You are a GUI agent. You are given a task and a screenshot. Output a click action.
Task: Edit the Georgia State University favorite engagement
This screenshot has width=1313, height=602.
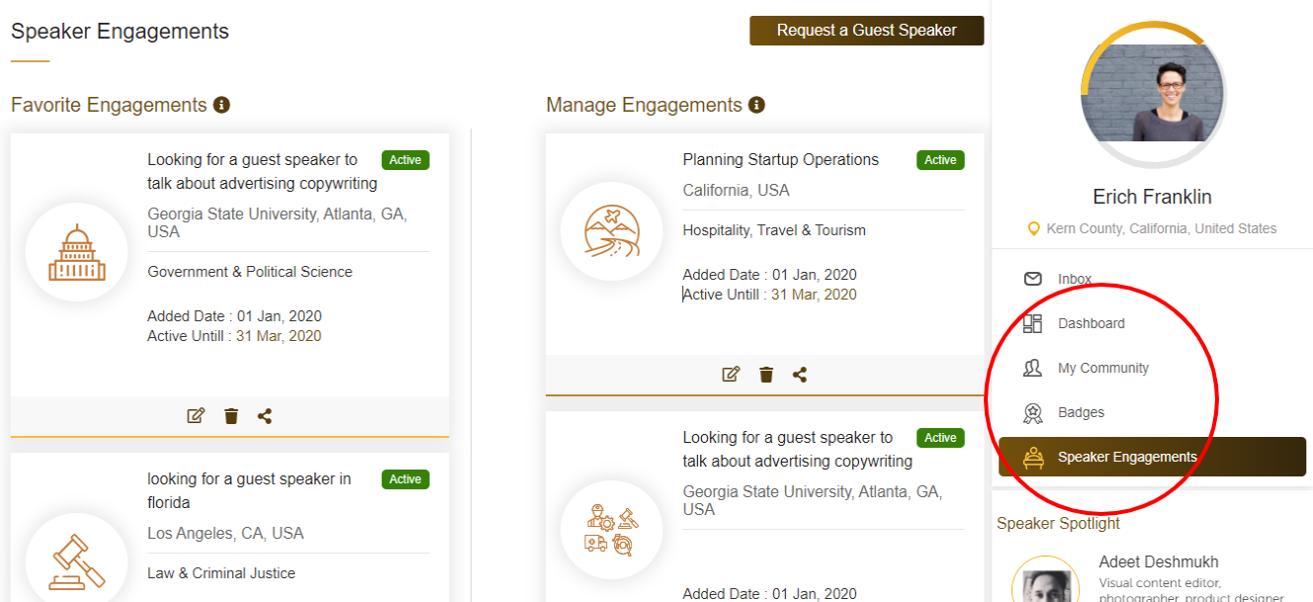pos(196,416)
